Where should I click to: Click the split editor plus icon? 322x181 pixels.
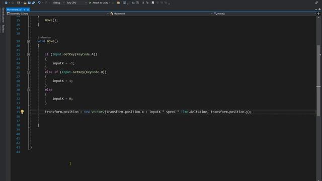click(318, 14)
